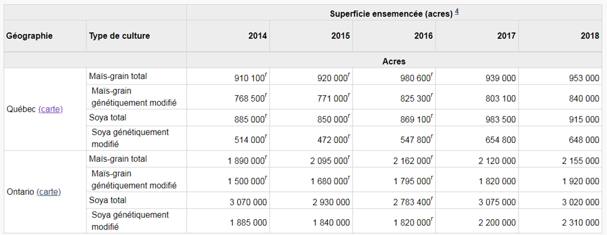The height and width of the screenshot is (235, 607).
Task: Click Québec Maïs-grain génétiquement modifié 2015 value
Action: [334, 99]
